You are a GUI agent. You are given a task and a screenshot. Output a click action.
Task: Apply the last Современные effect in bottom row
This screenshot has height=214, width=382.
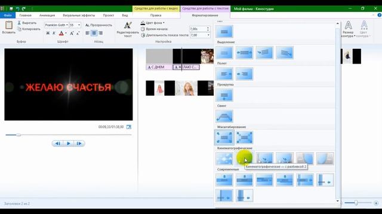(244, 196)
